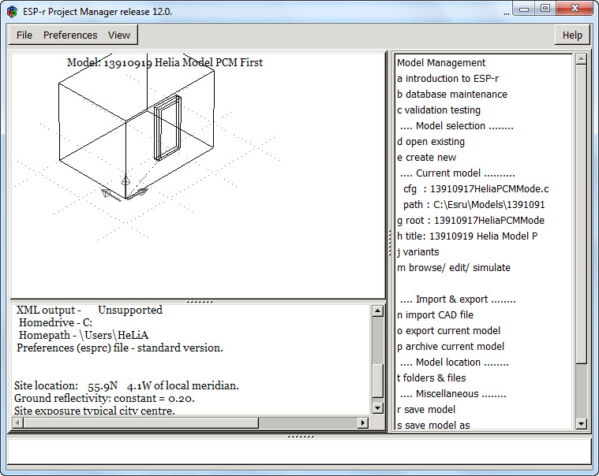Click 'r save model' entry

425,410
